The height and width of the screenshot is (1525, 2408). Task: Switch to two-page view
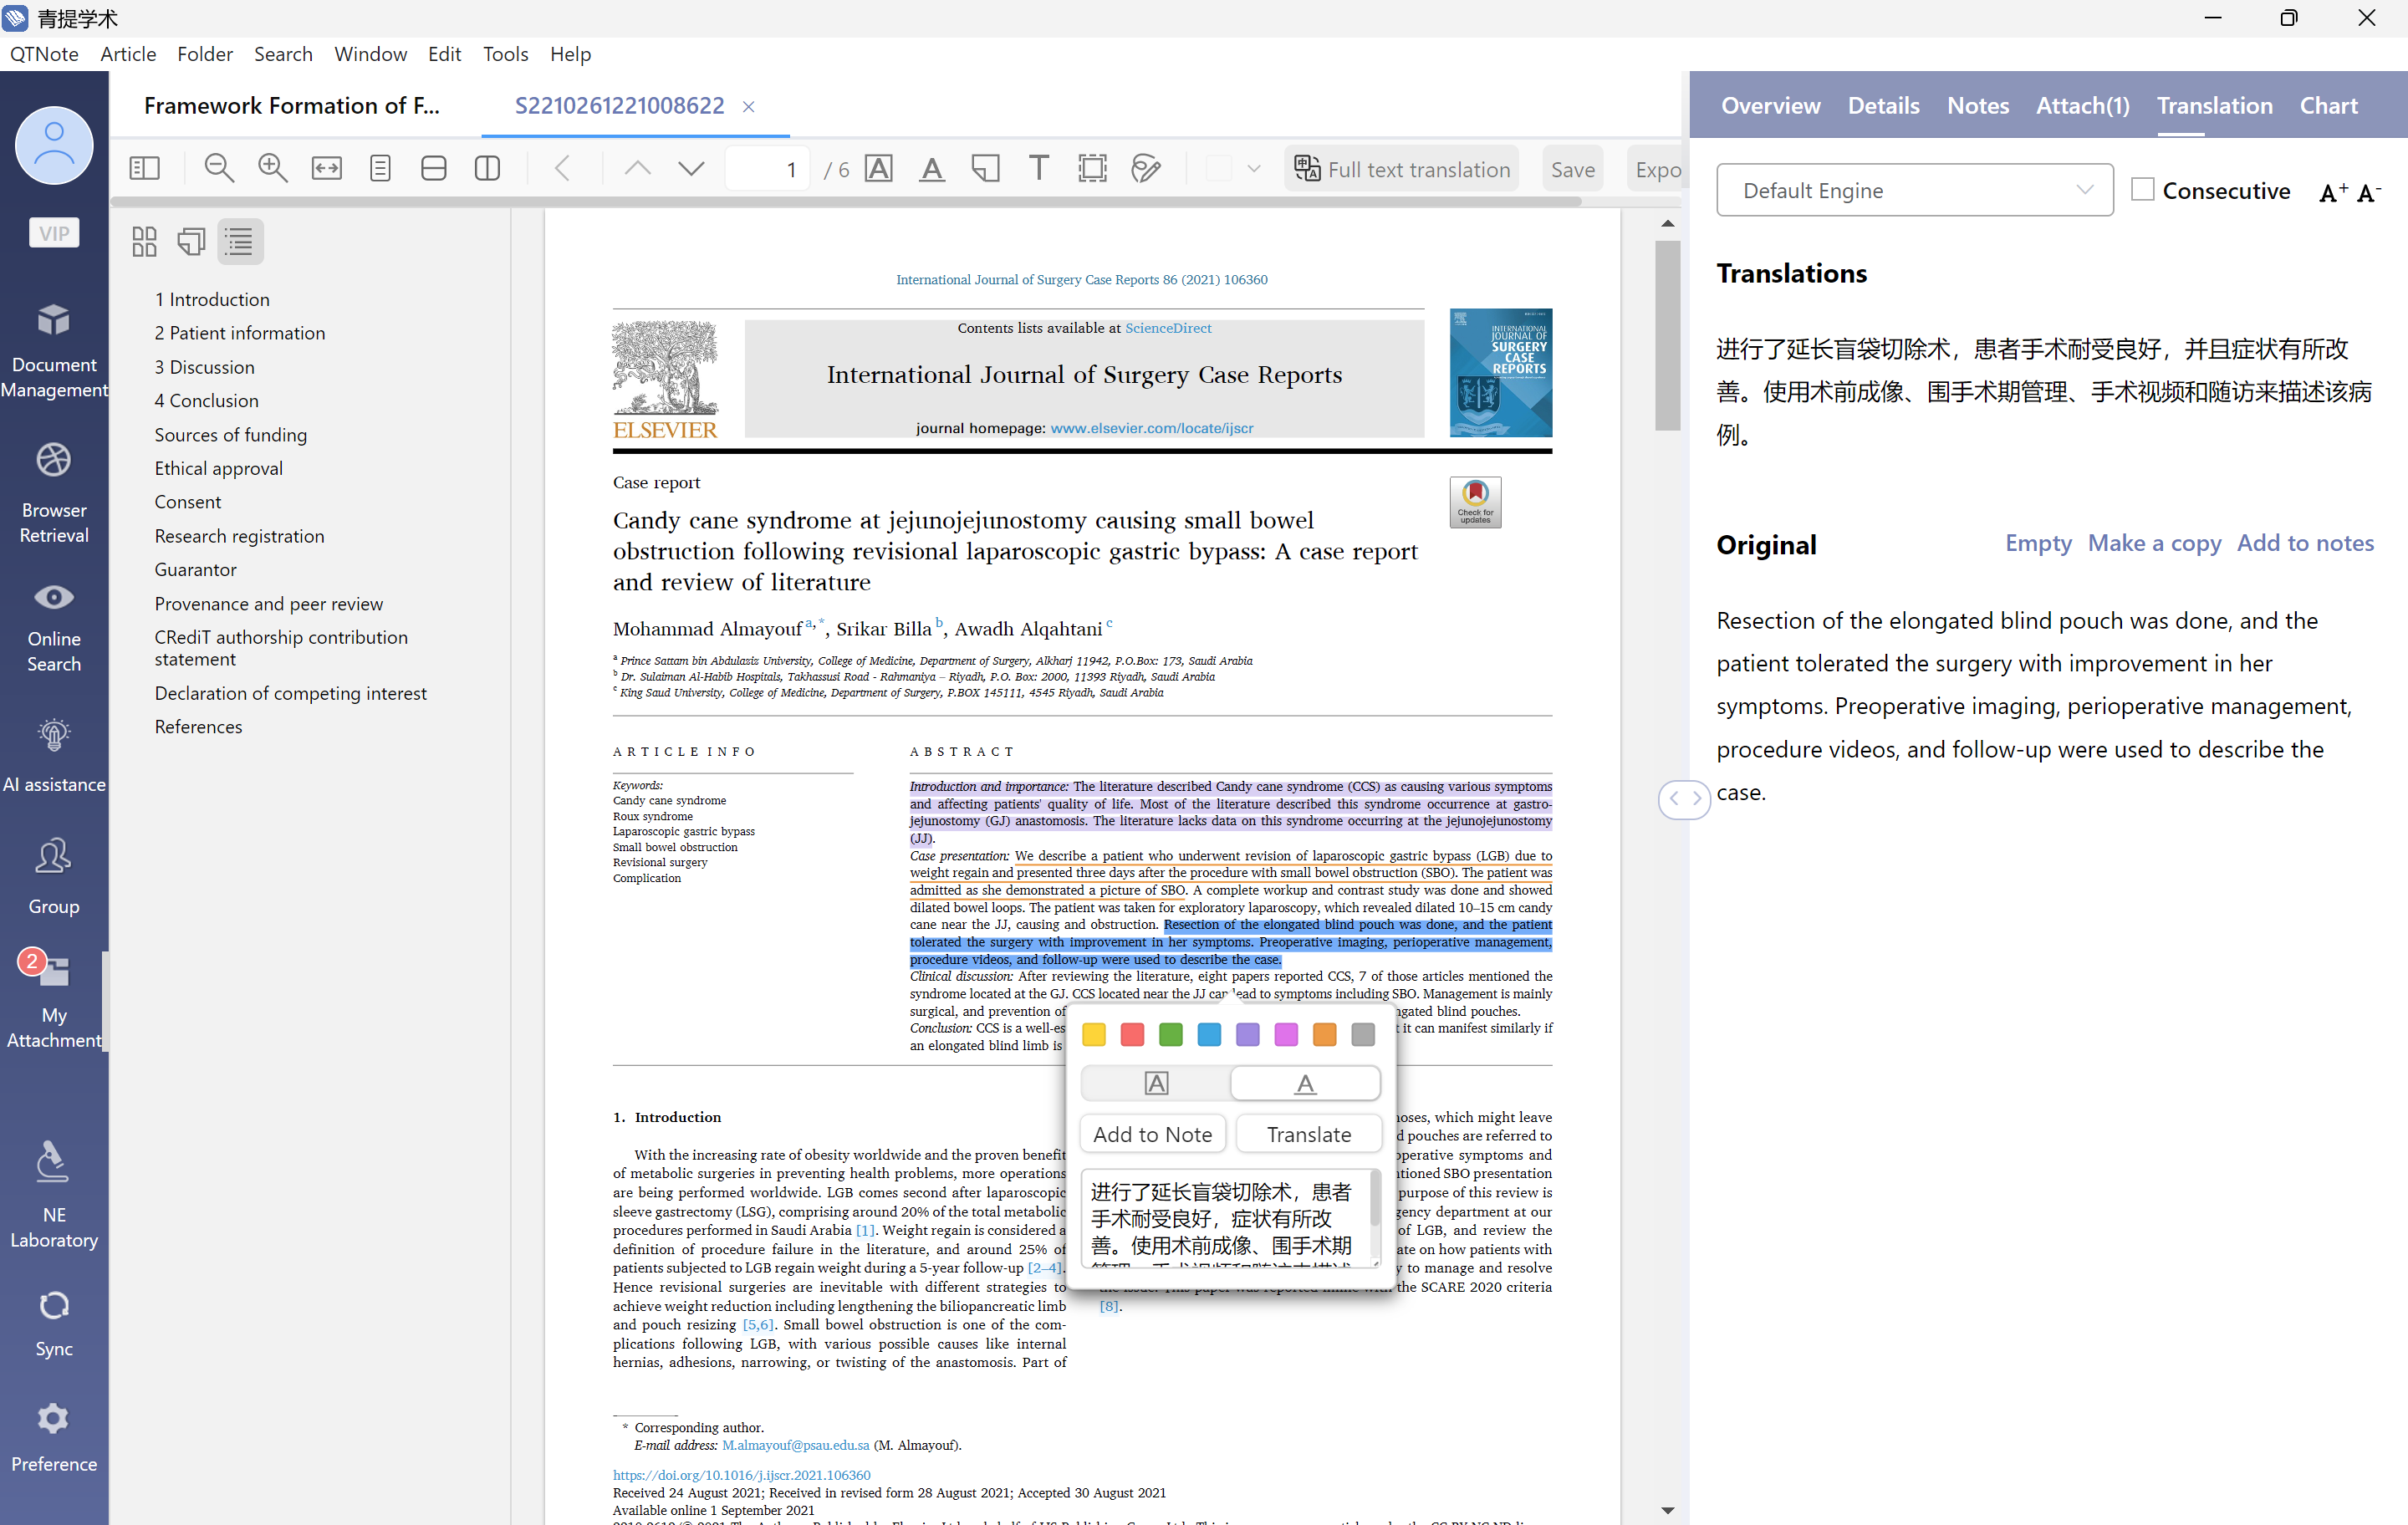[x=487, y=169]
